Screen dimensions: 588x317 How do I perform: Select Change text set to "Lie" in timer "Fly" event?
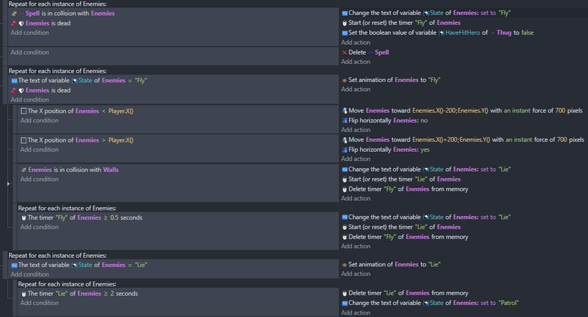pos(427,217)
